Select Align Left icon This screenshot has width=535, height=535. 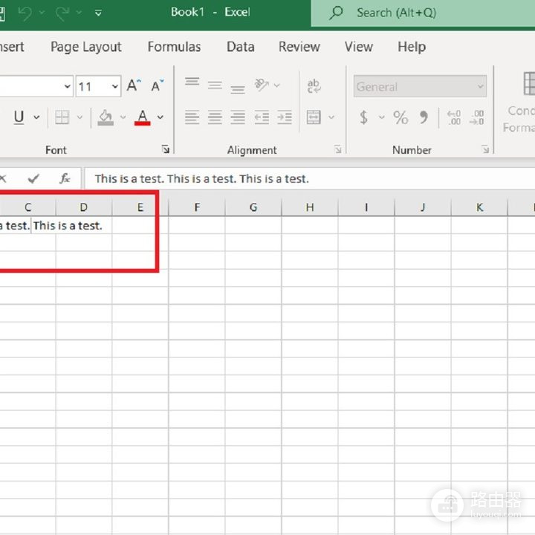(192, 117)
